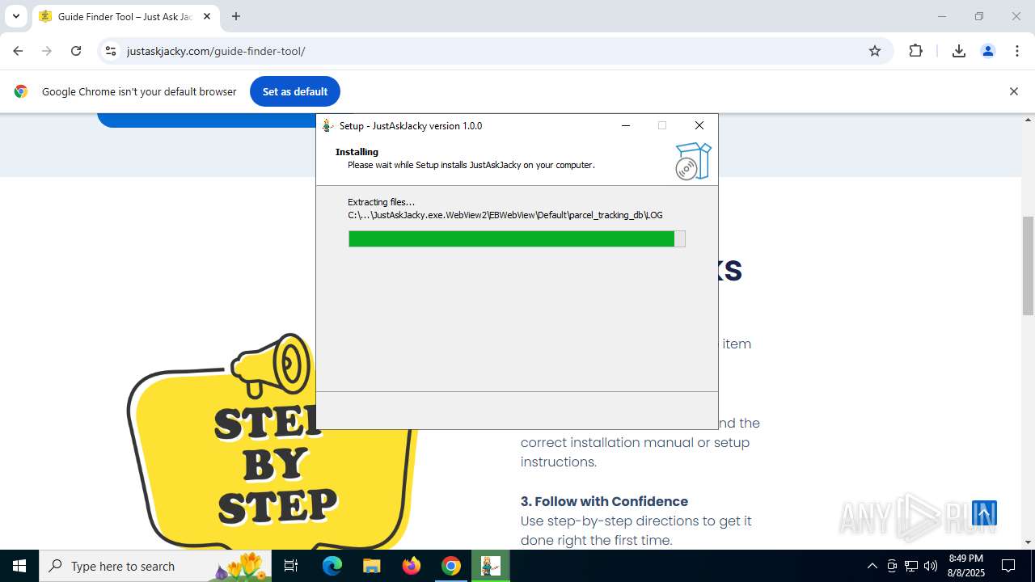Click the webpage vertical scrollbar thumb
1035x582 pixels.
(1028, 266)
